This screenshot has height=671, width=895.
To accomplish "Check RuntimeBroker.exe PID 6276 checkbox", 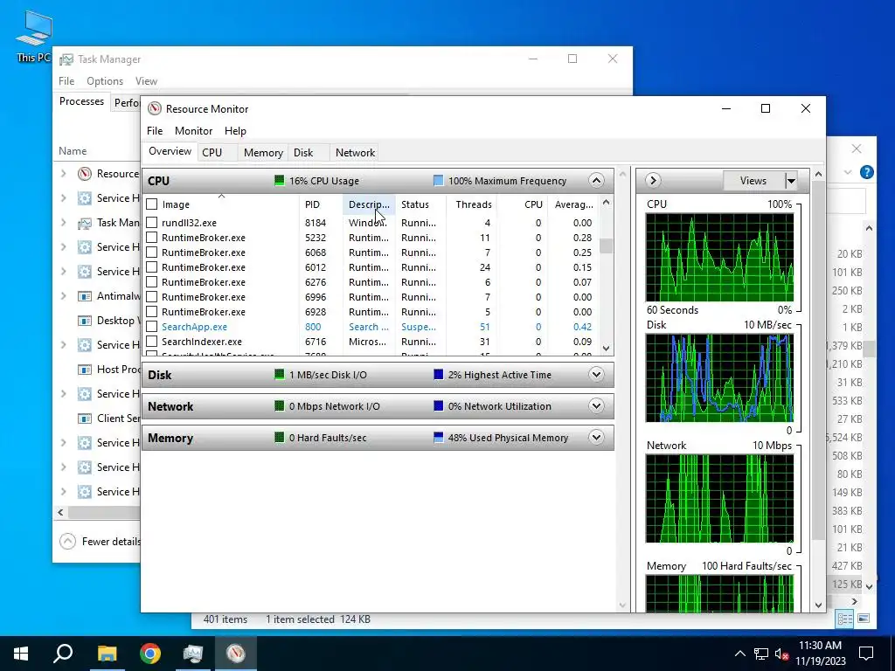I will tap(152, 282).
